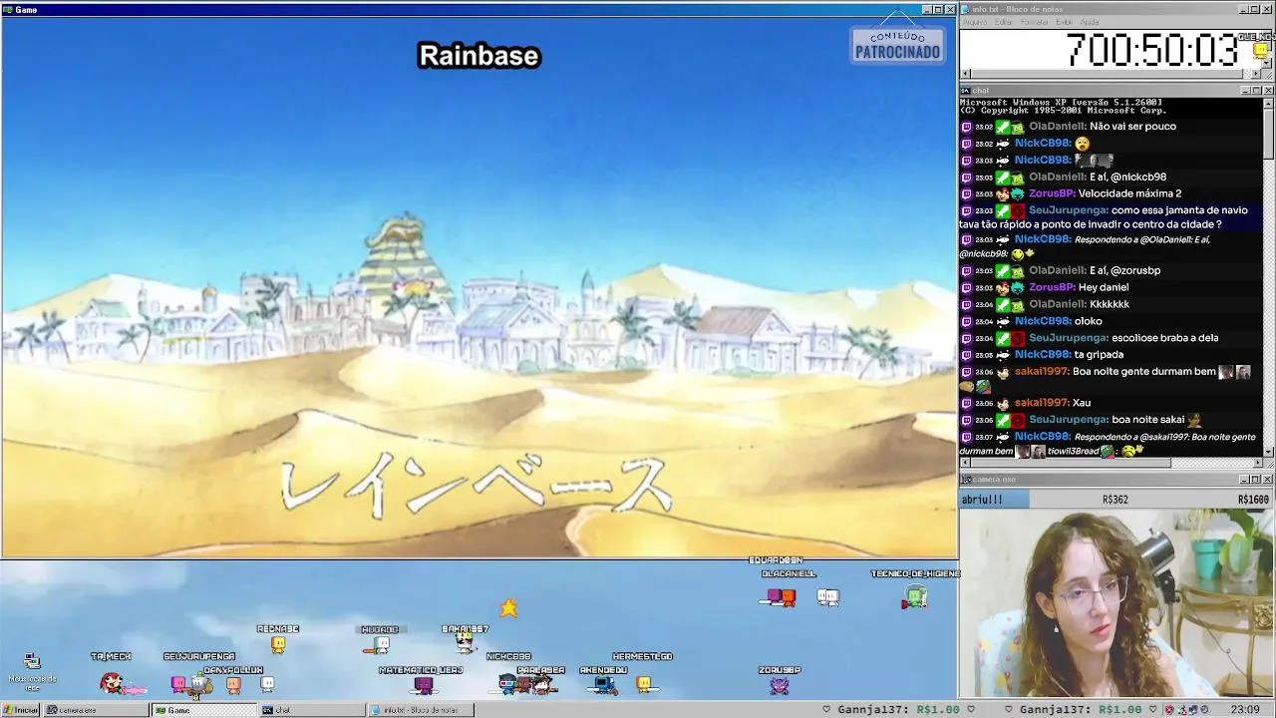This screenshot has height=718, width=1276.
Task: Click TA_MECK red Knuckles avatar
Action: pos(113,683)
